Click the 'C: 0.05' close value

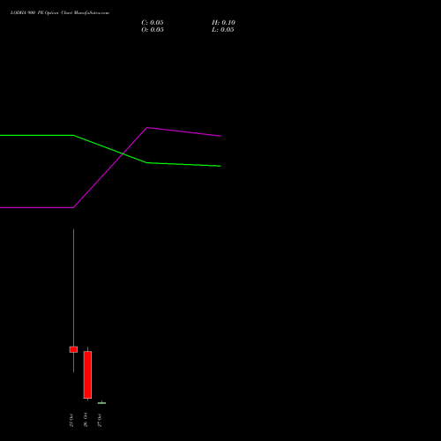click(x=153, y=23)
